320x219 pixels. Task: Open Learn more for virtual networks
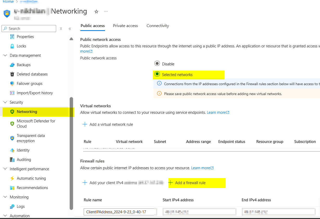(x=217, y=112)
